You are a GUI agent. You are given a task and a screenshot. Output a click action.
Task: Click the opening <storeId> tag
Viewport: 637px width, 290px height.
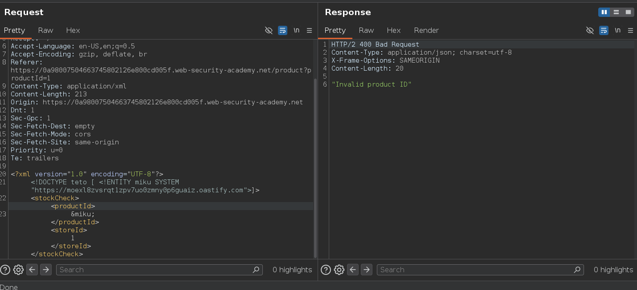[x=69, y=230]
